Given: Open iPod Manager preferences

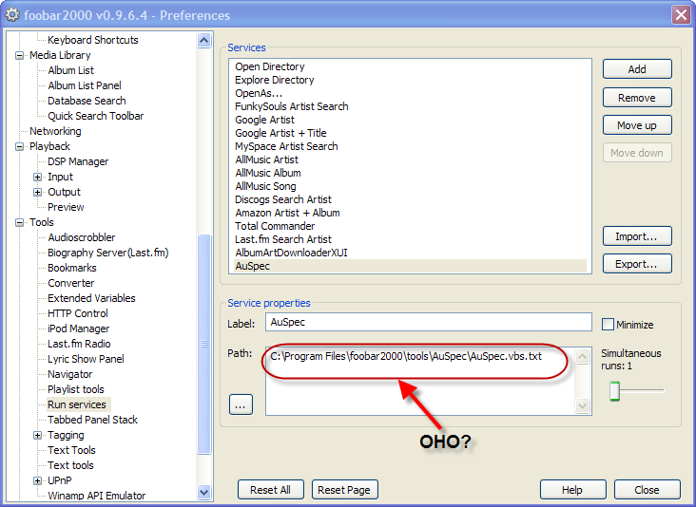Looking at the screenshot, I should (x=79, y=329).
